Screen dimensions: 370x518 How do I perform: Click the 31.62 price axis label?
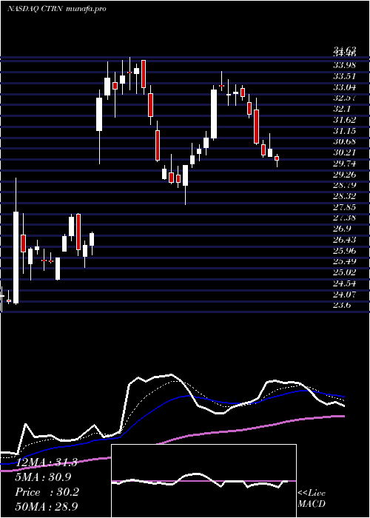click(345, 120)
